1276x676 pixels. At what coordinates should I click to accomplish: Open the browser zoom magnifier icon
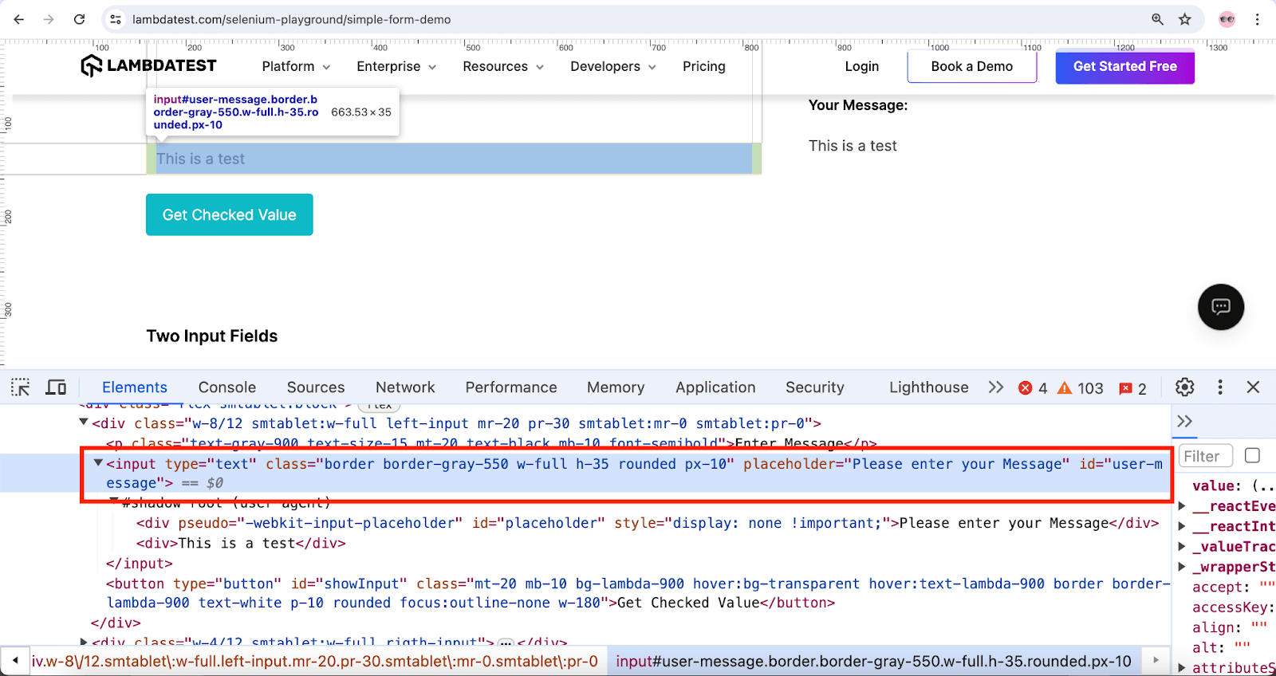(x=1157, y=19)
